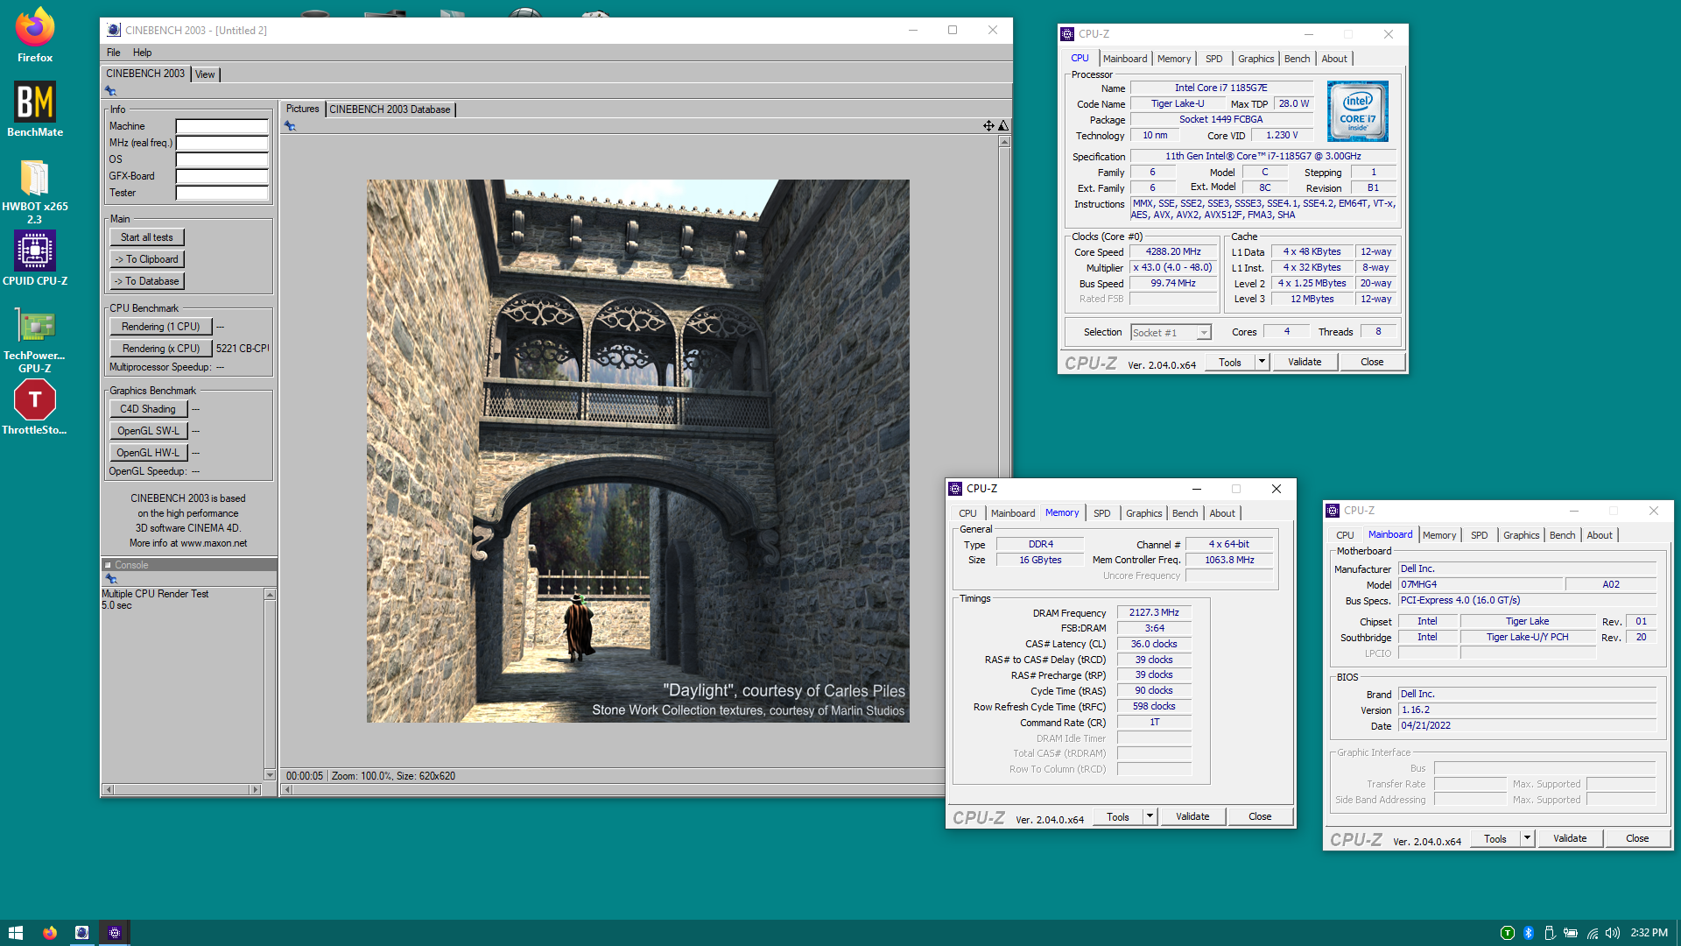Open the ThrottleStop system tray icon
This screenshot has width=1681, height=946.
(1508, 933)
